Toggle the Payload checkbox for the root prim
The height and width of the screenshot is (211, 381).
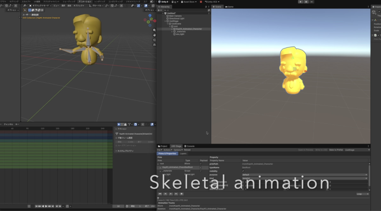[x=201, y=164]
